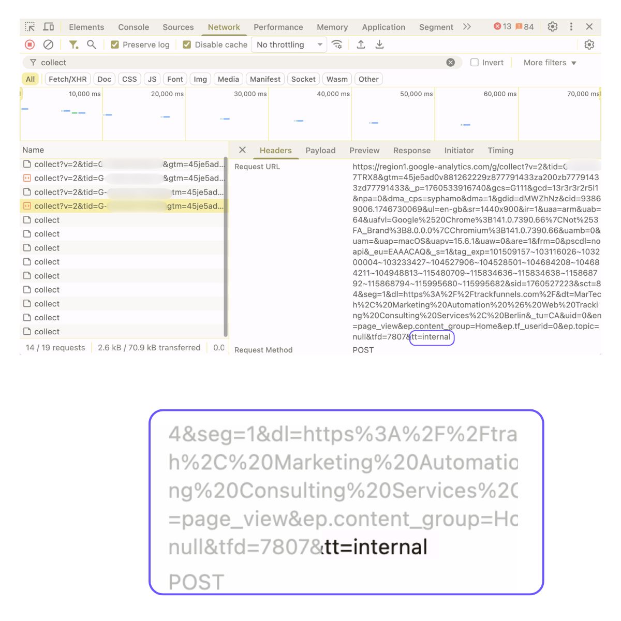This screenshot has height=621, width=621.
Task: Toggle the device toolbar icon
Action: pos(49,27)
